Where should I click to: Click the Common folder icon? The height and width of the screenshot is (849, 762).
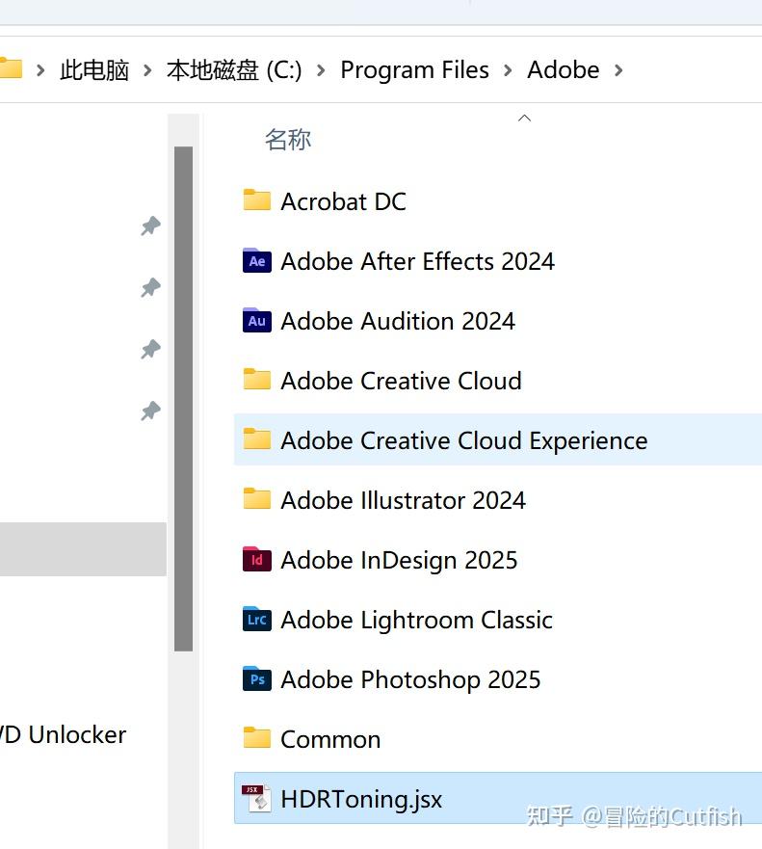256,738
